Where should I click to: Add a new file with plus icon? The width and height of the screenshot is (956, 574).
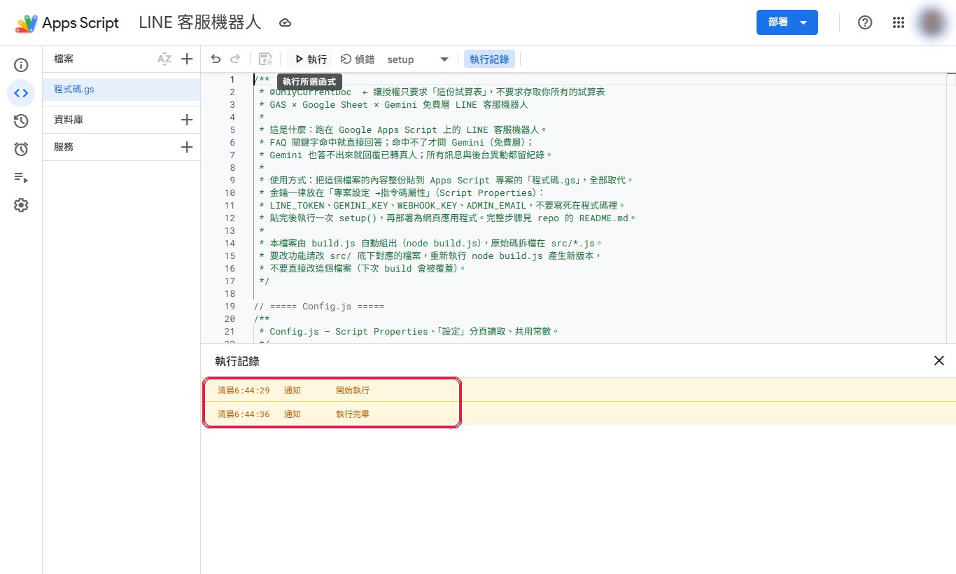(187, 59)
